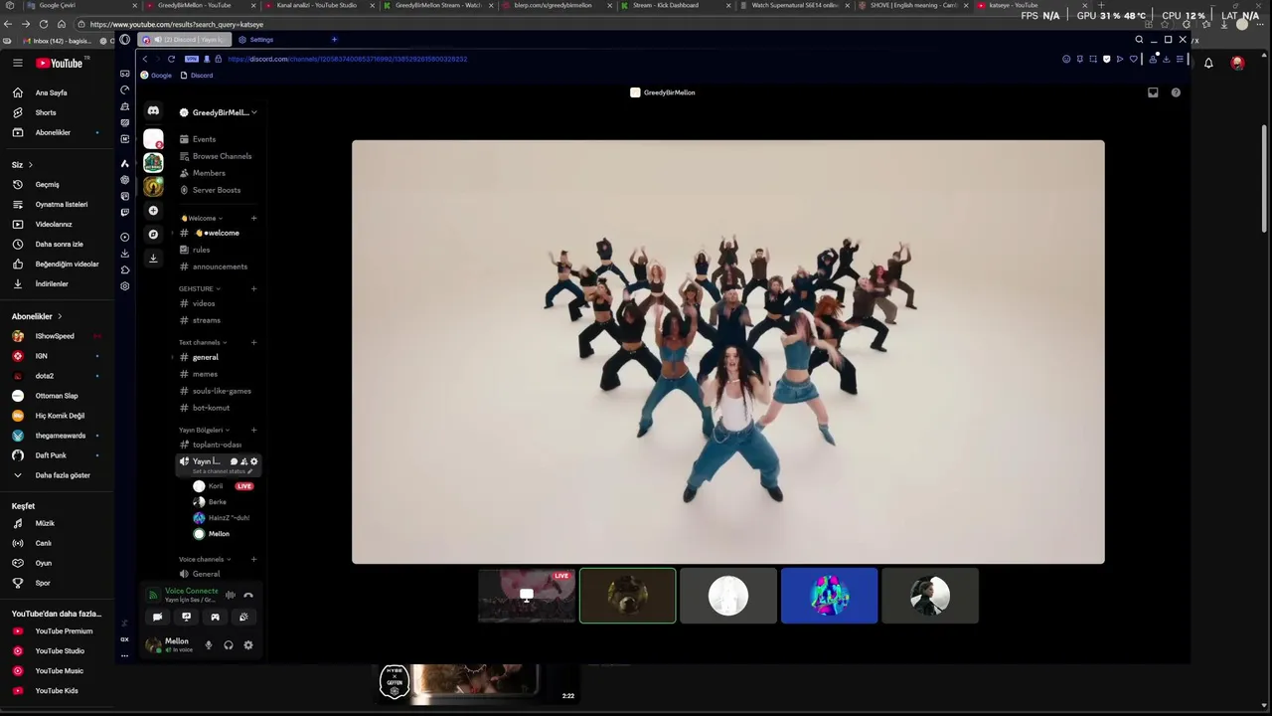Image resolution: width=1272 pixels, height=716 pixels.
Task: Click user Berke in voice channel list
Action: coord(217,502)
